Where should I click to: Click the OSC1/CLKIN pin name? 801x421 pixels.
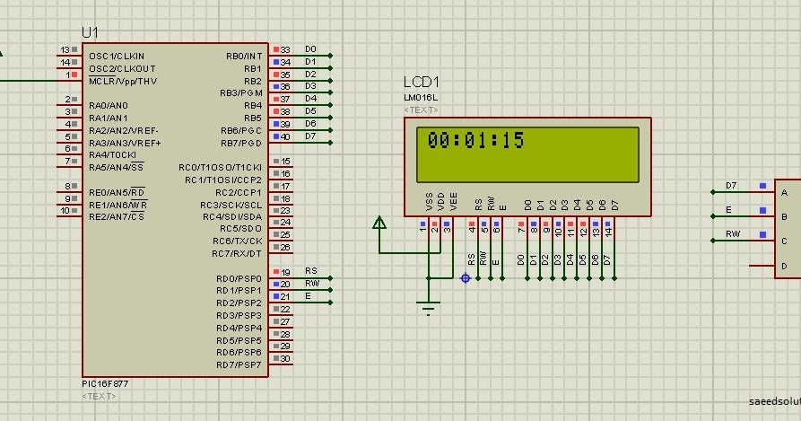coord(117,57)
